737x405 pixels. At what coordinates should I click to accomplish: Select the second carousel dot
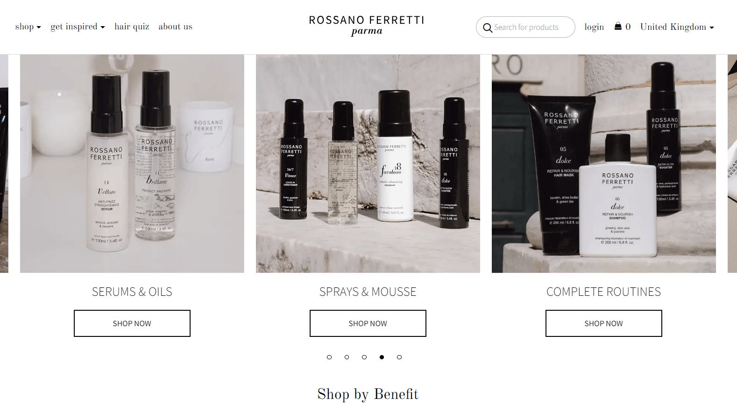click(x=347, y=357)
